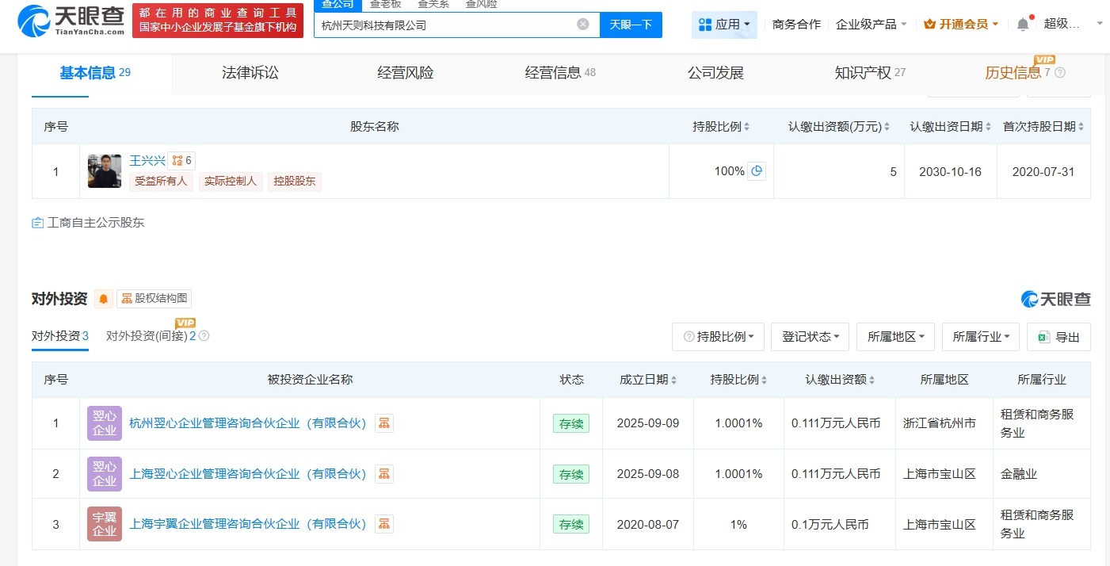This screenshot has width=1110, height=566.
Task: Click clipboard icon beside 工商自主公示股东
Action: (36, 222)
